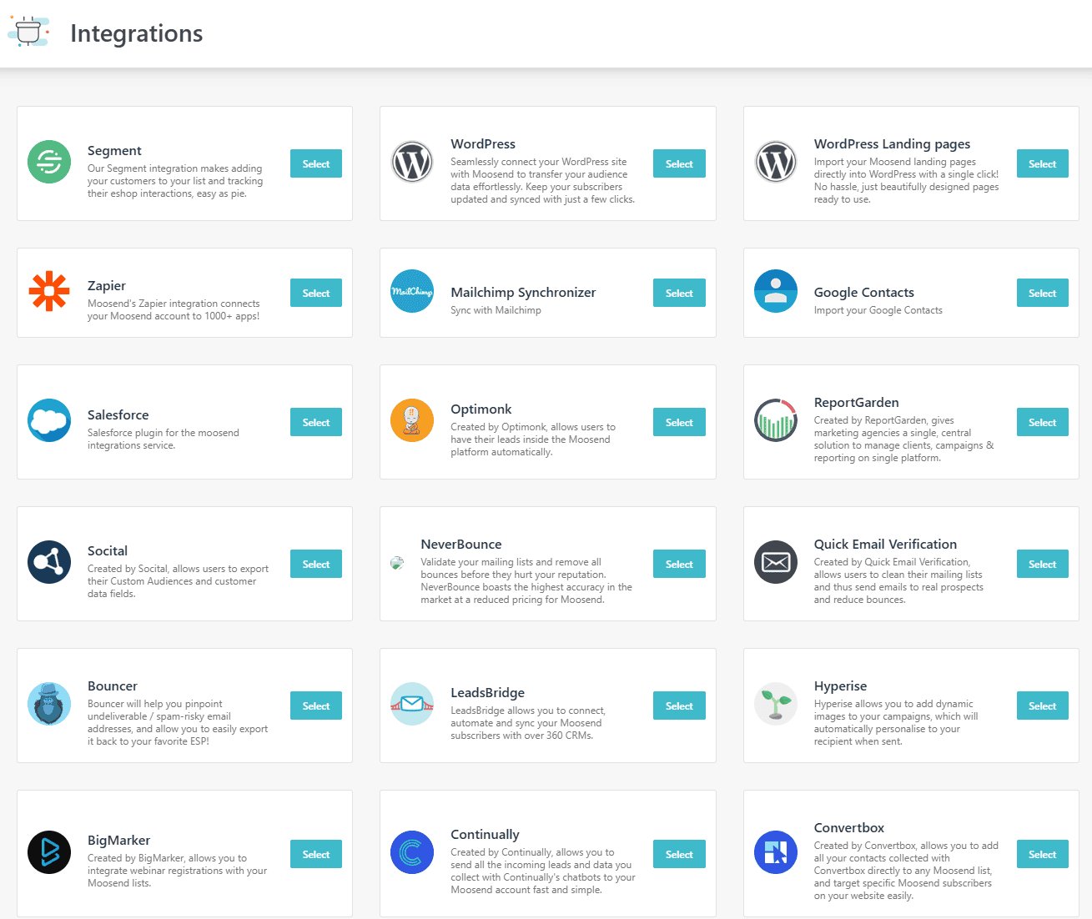Select the Zapier integration
Image resolution: width=1092 pixels, height=919 pixels.
pyautogui.click(x=316, y=293)
